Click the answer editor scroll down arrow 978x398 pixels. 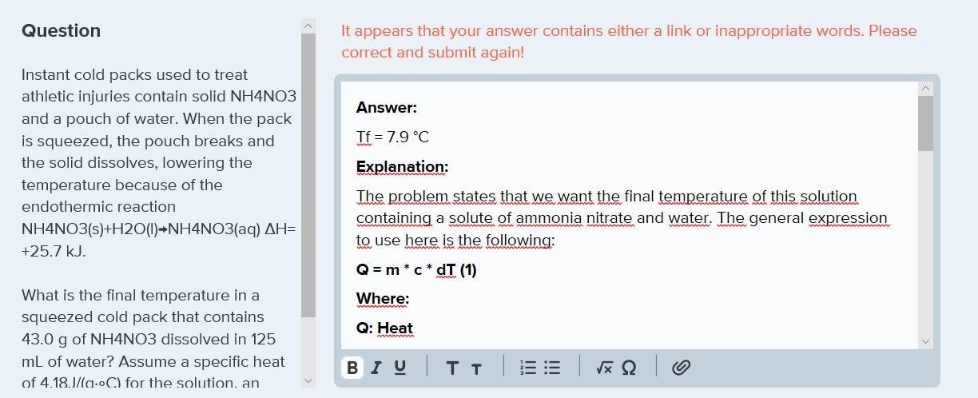tap(926, 341)
